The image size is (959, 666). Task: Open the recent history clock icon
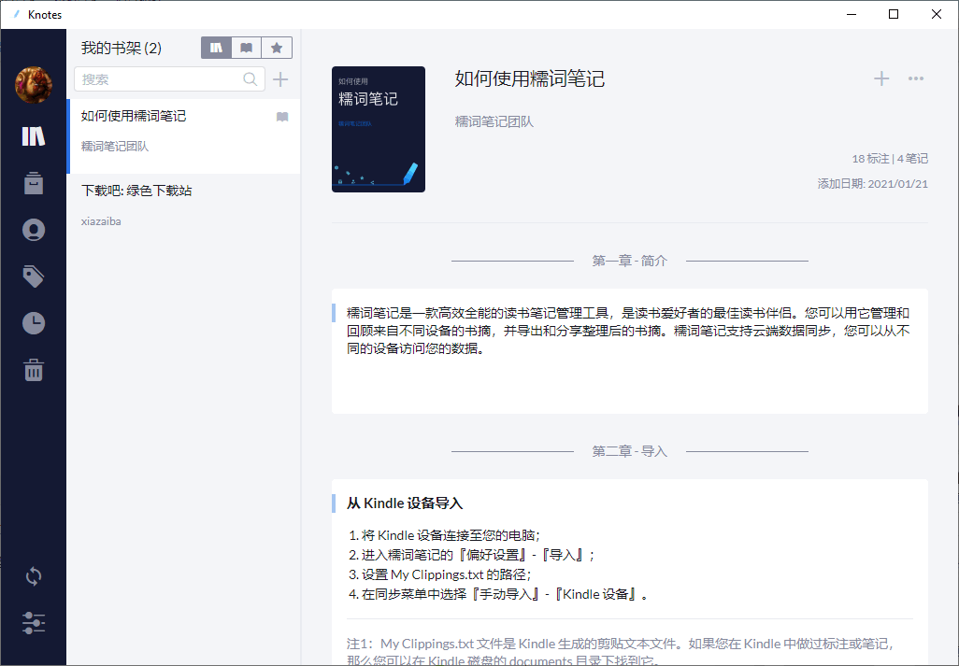[x=33, y=323]
